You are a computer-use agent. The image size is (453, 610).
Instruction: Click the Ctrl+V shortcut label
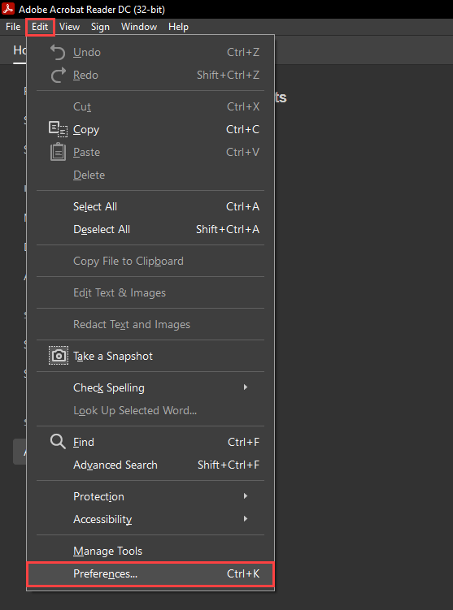point(242,152)
